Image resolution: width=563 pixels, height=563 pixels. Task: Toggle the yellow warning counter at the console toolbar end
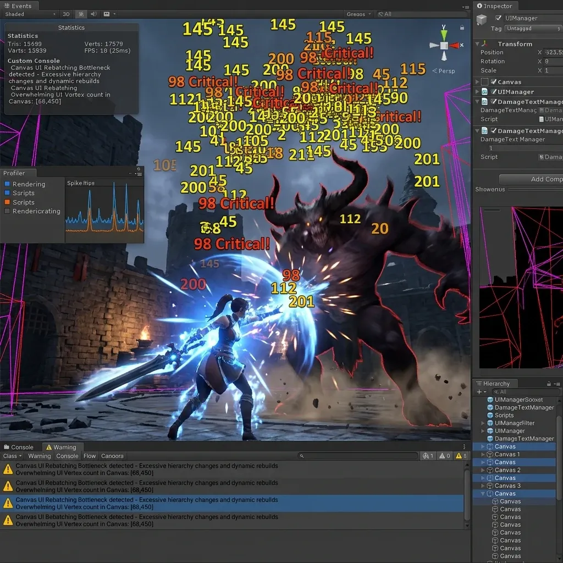click(461, 456)
